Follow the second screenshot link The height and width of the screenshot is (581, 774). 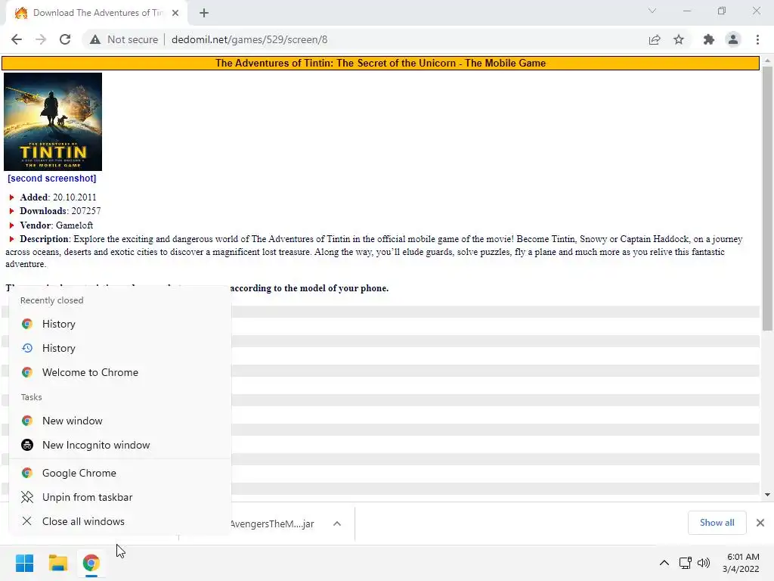pyautogui.click(x=52, y=179)
